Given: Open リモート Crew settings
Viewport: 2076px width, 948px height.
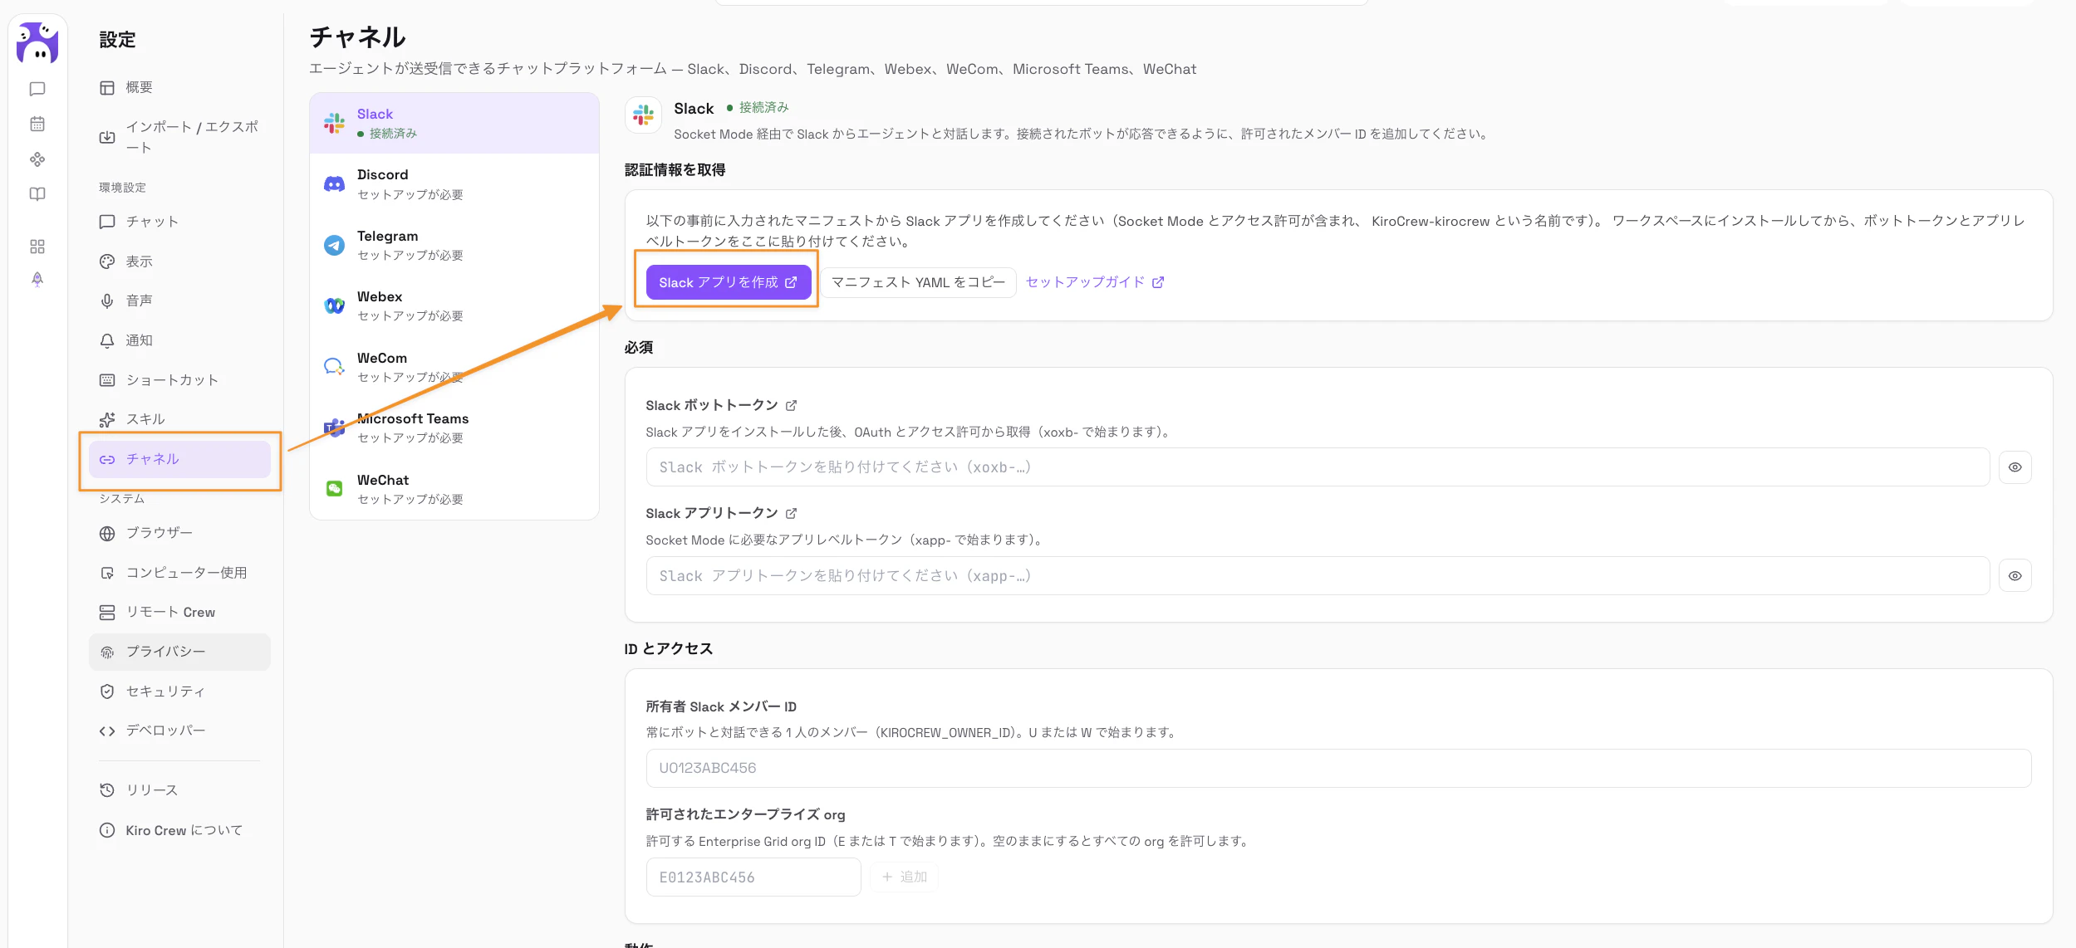Looking at the screenshot, I should 179,613.
